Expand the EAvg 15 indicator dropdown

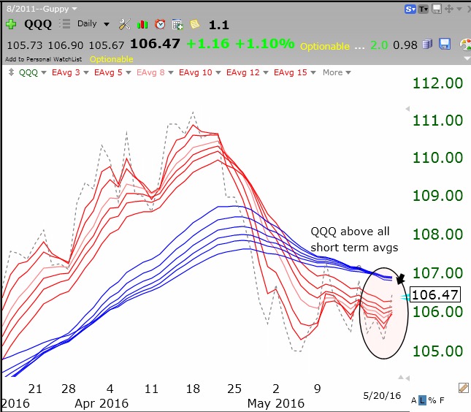pyautogui.click(x=313, y=72)
